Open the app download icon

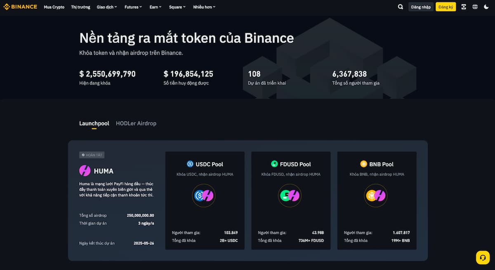464,7
